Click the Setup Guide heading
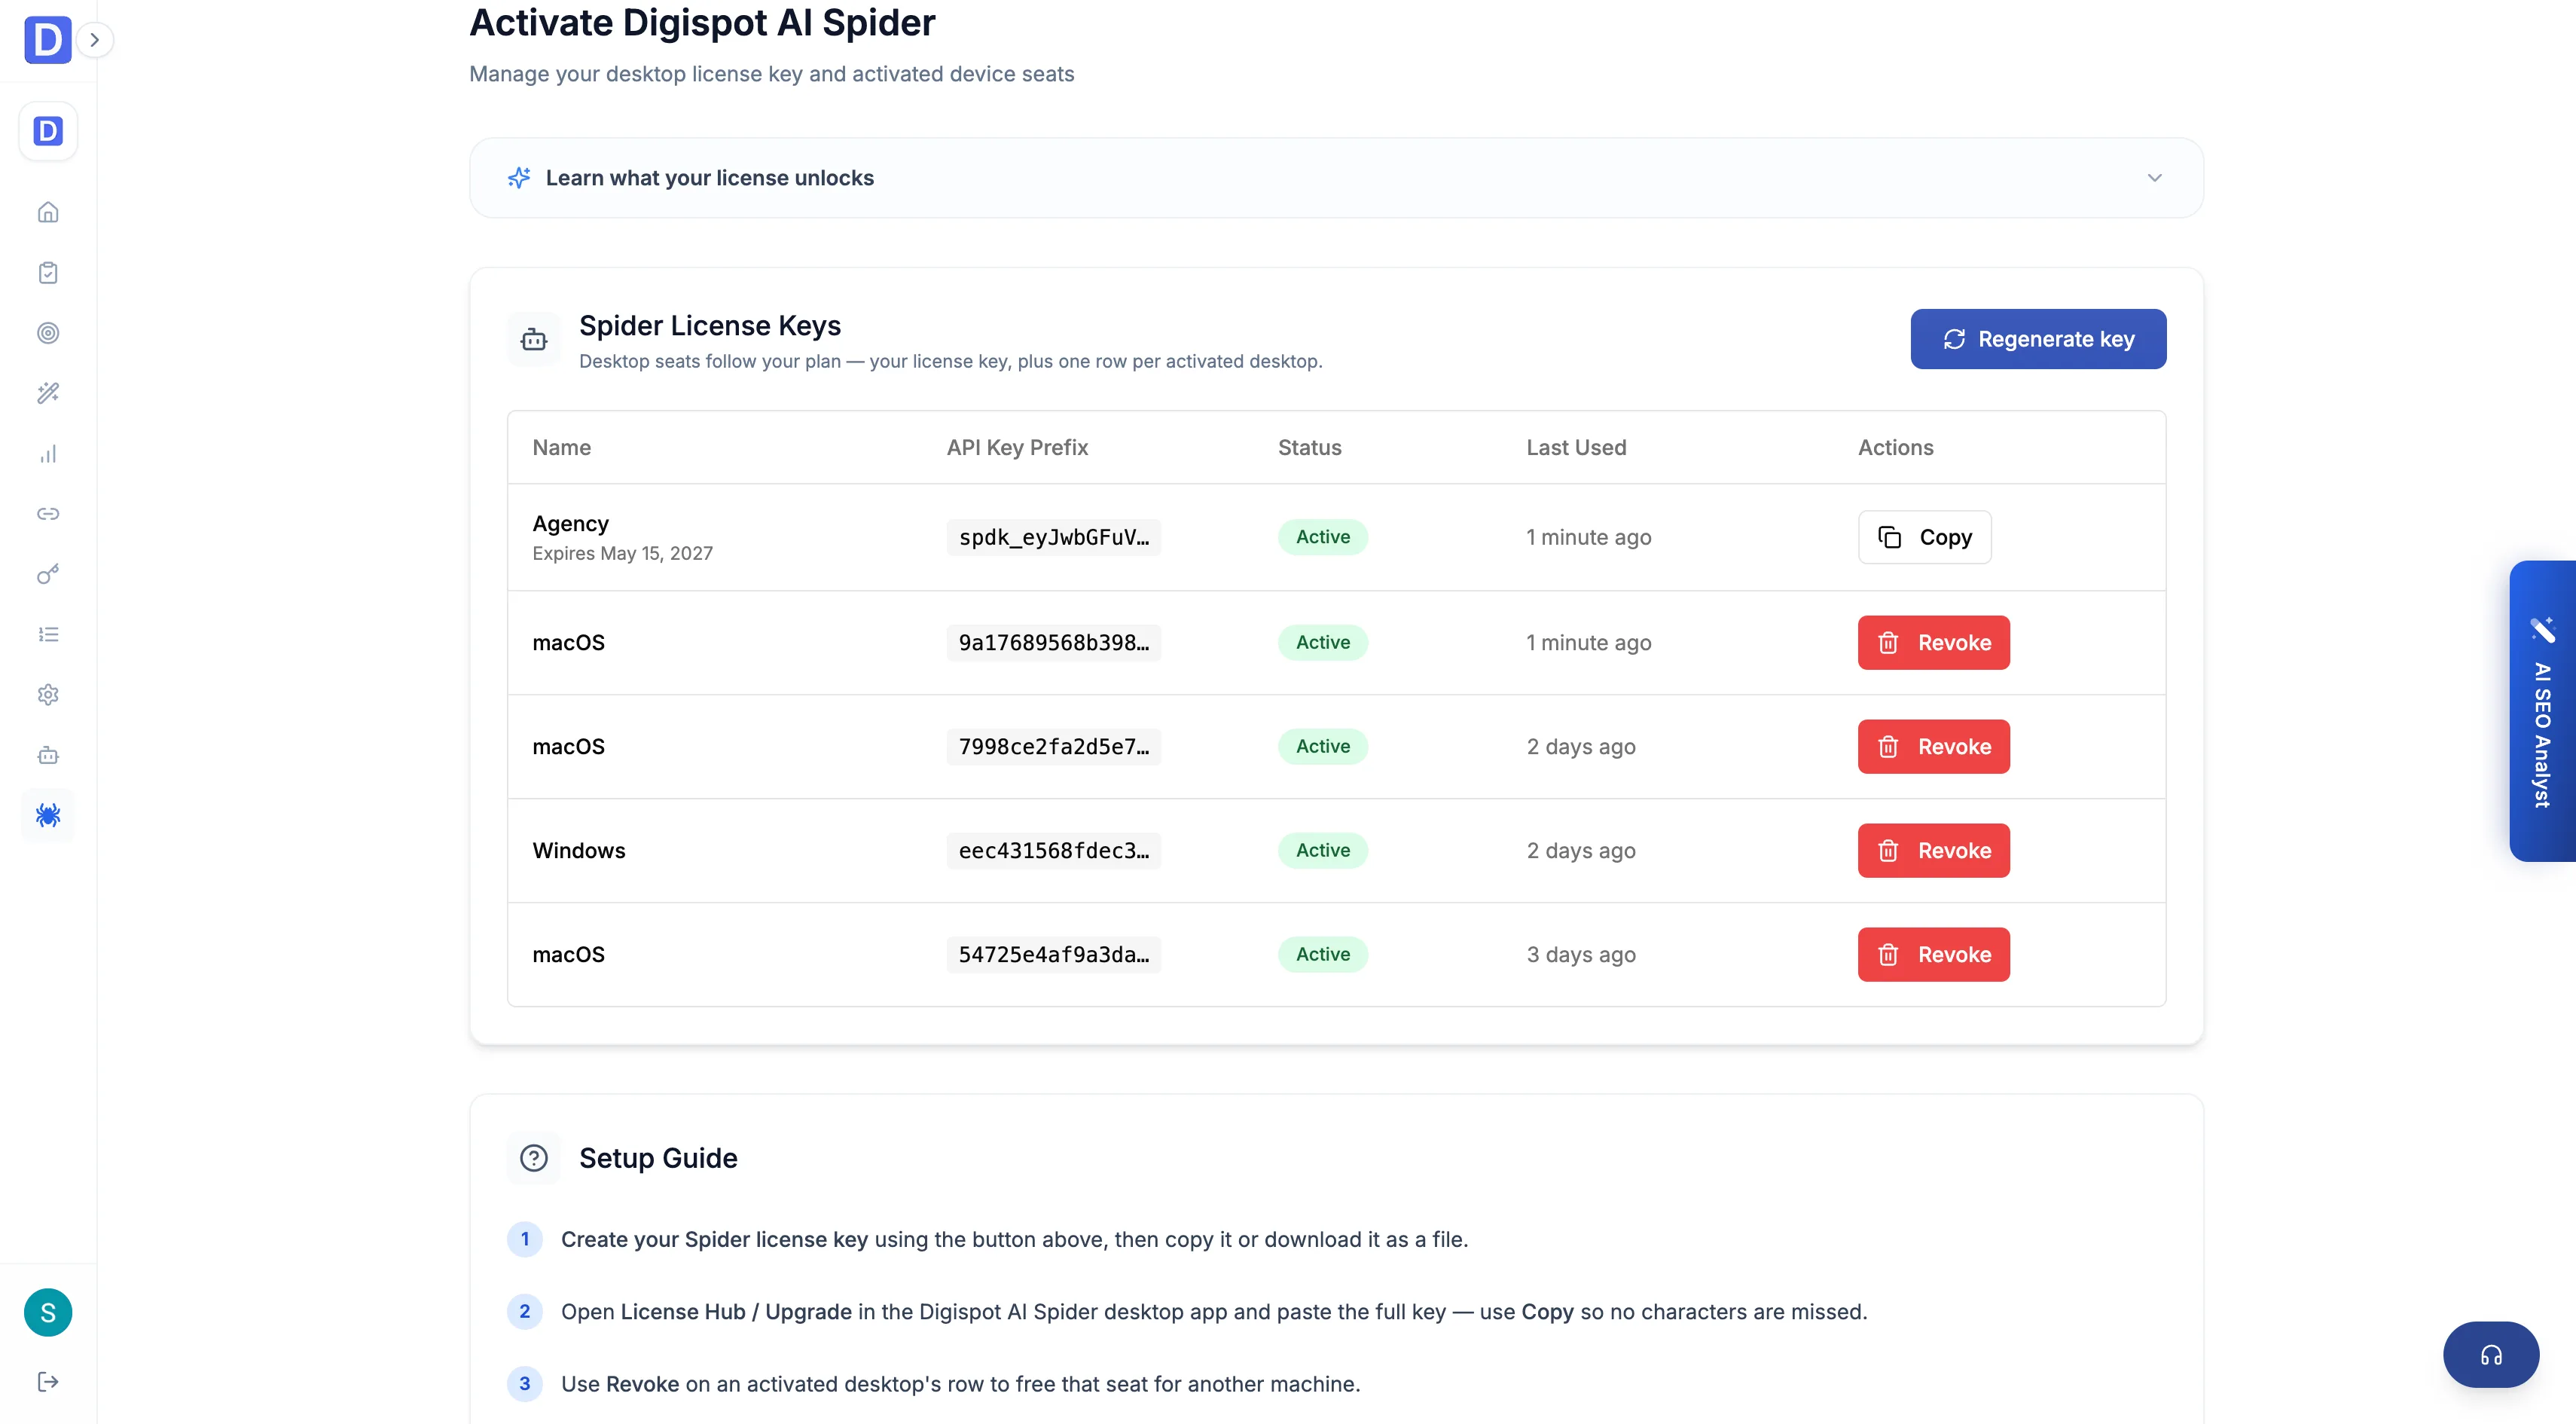The image size is (2576, 1424). click(x=658, y=1158)
